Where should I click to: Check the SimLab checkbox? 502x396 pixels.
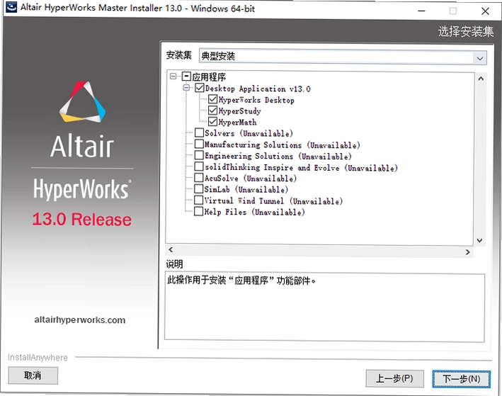click(199, 188)
